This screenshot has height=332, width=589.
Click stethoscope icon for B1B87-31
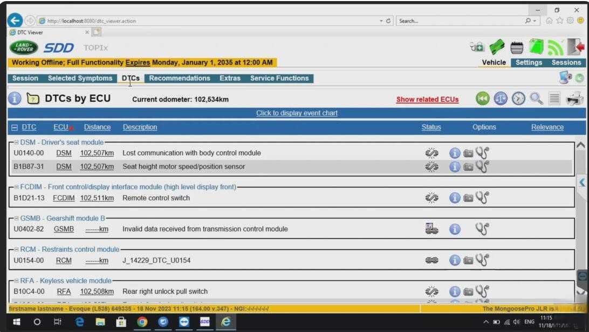pos(482,166)
